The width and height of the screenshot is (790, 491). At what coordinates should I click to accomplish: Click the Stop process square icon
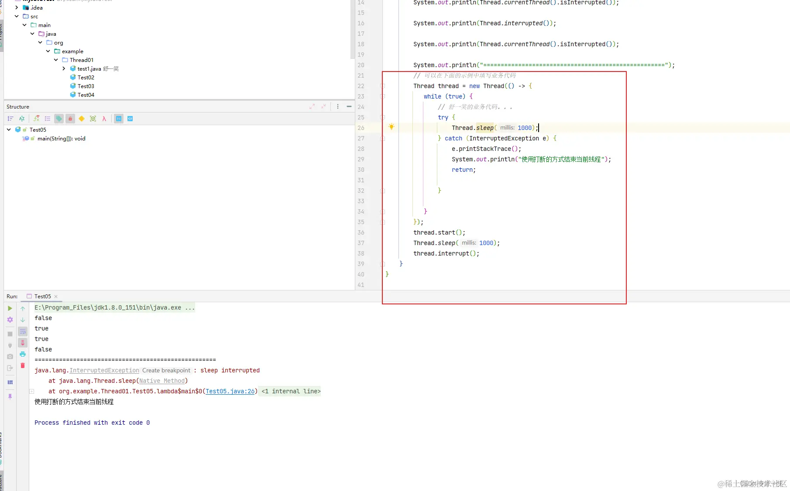point(10,334)
